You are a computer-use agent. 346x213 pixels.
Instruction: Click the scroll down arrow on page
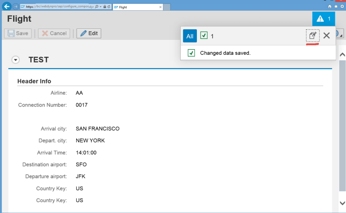pos(342,203)
